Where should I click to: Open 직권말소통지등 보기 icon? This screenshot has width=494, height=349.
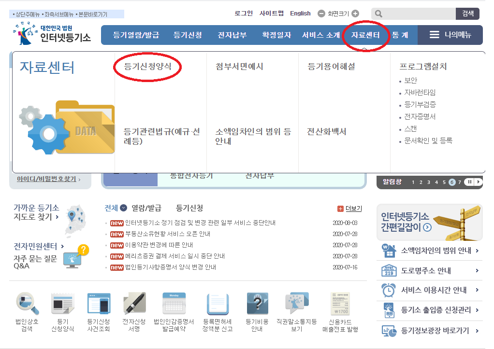(297, 304)
